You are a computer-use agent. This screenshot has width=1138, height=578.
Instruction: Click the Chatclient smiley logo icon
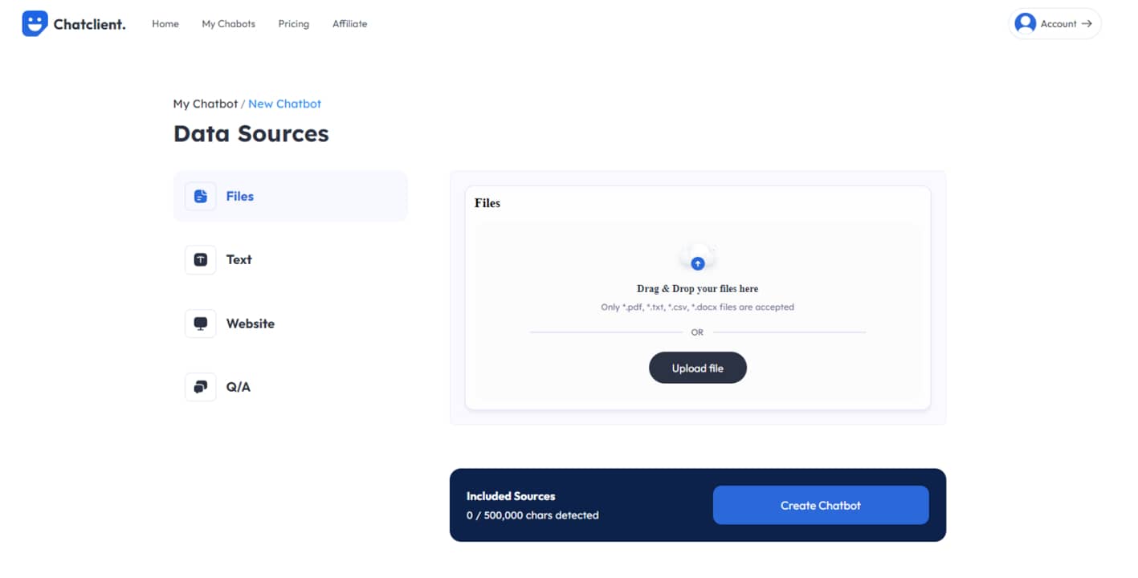(x=35, y=24)
